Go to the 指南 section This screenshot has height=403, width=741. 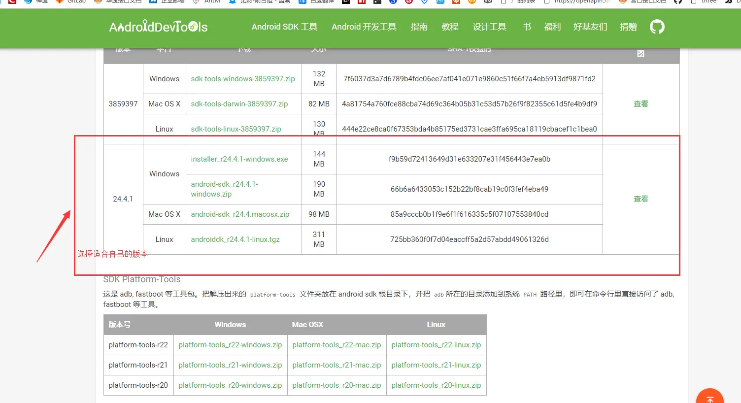point(419,27)
